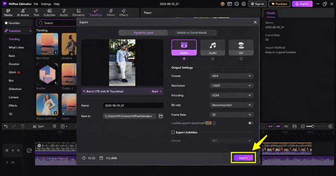Screen dimensions: 336x176
Task: Click the Purchase button
Action: (x=279, y=4)
